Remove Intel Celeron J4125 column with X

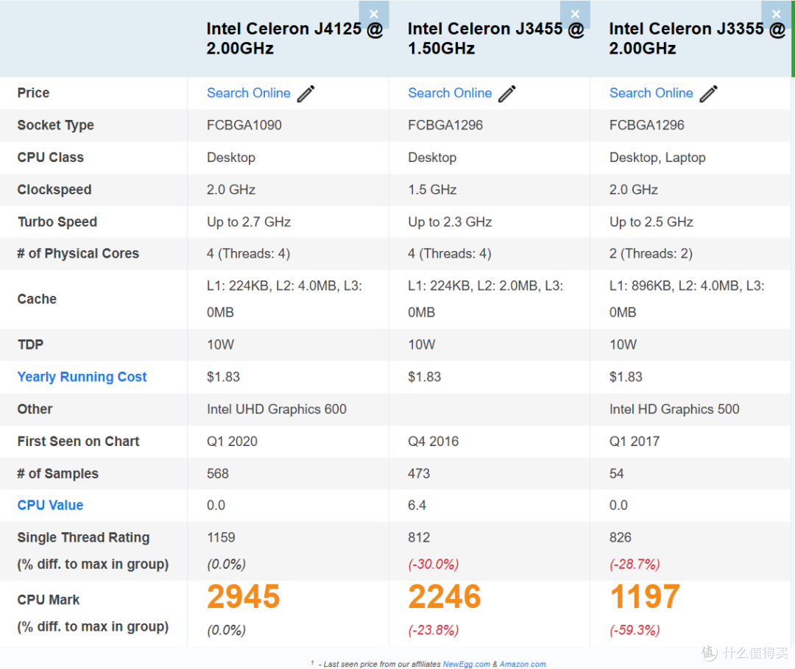[x=374, y=14]
